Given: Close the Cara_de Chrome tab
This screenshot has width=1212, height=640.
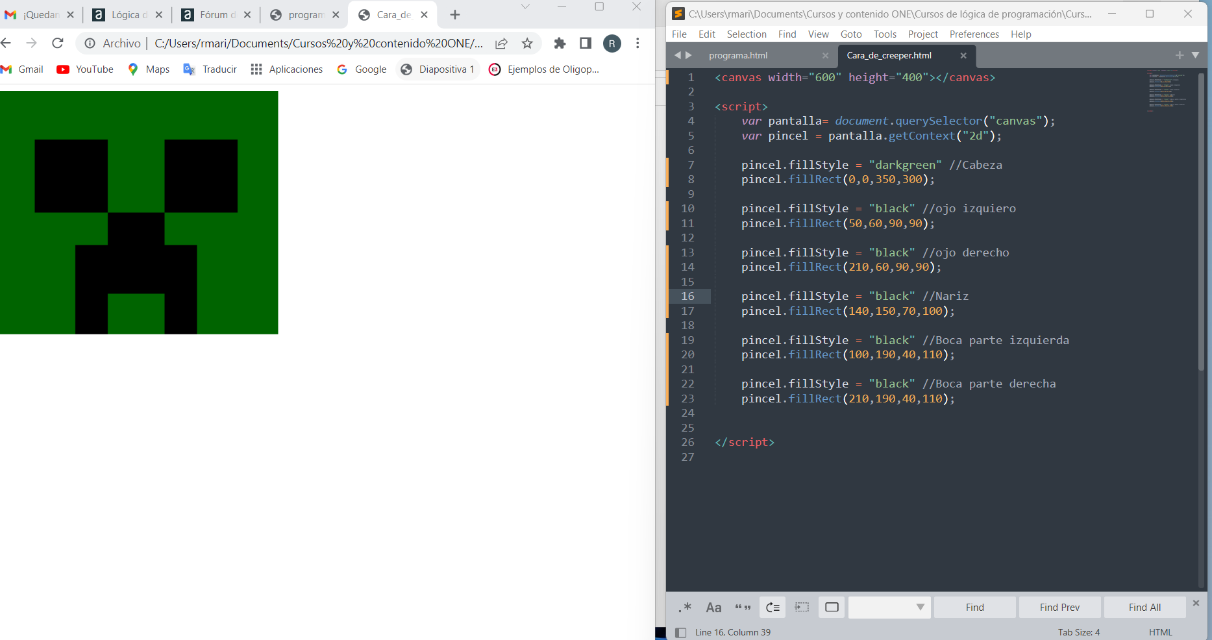Looking at the screenshot, I should [x=424, y=15].
